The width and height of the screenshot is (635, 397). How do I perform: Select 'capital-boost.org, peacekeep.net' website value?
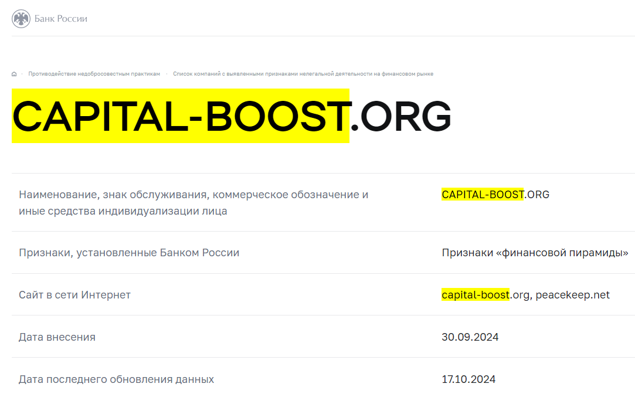[x=526, y=295]
